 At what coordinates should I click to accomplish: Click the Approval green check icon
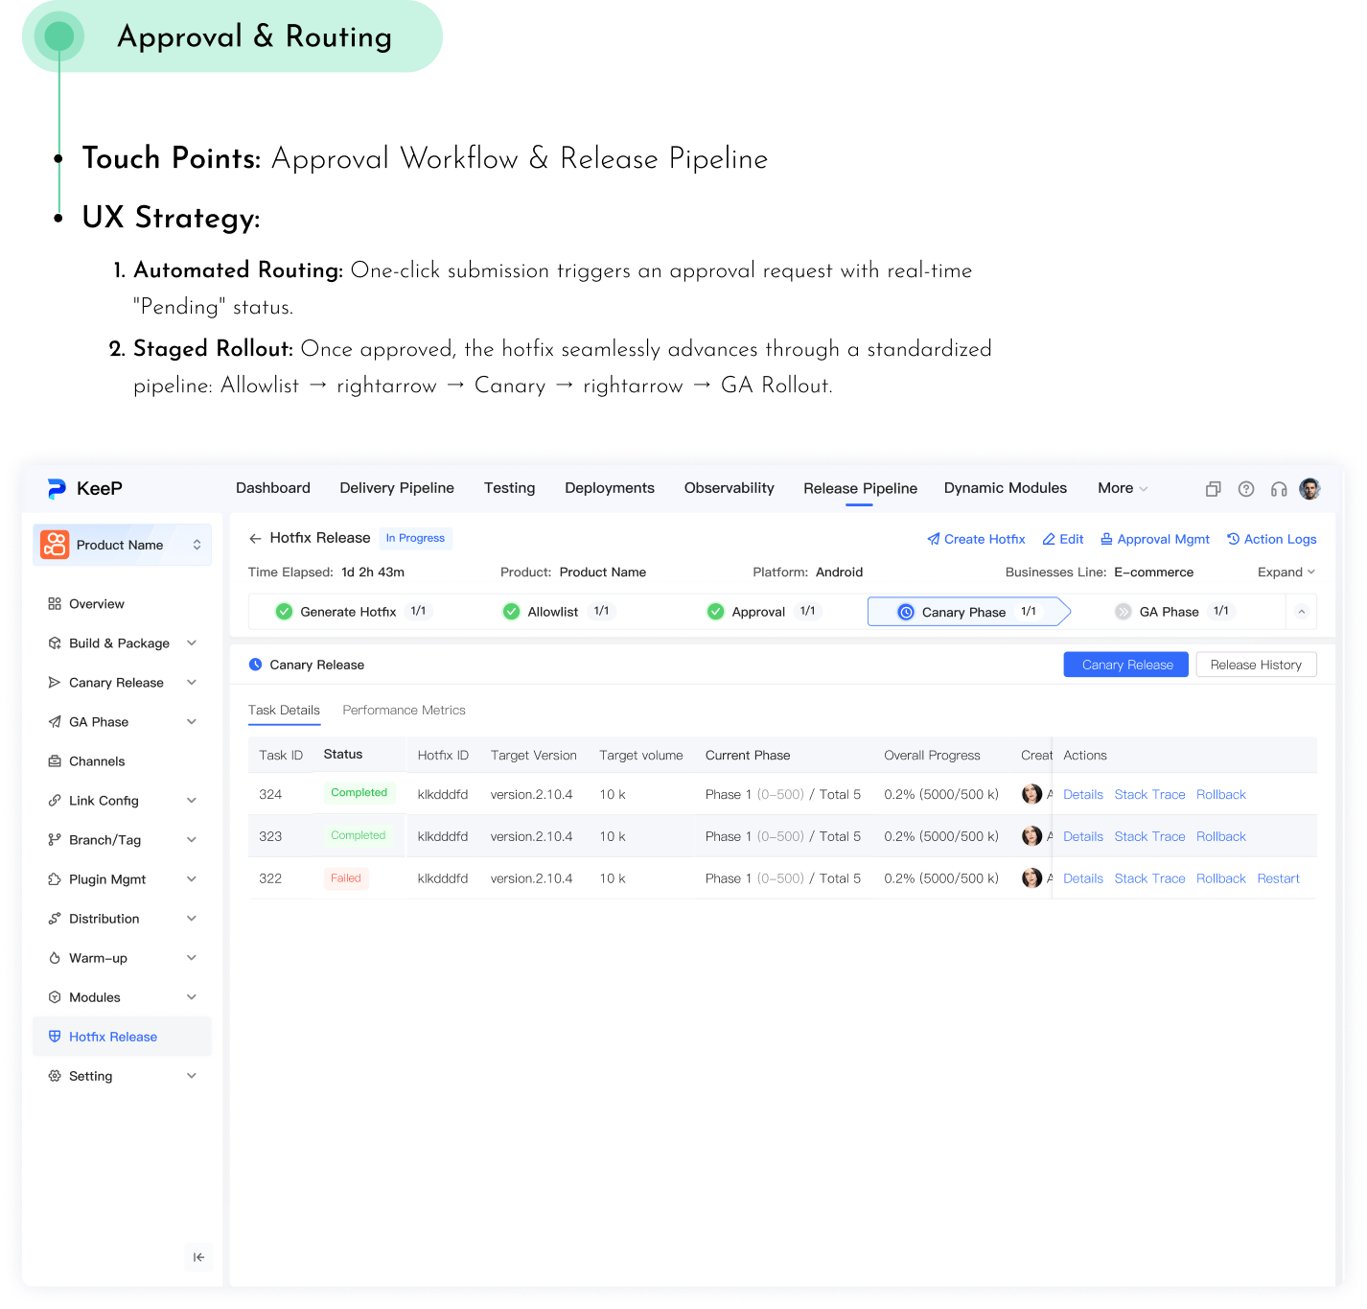point(715,612)
